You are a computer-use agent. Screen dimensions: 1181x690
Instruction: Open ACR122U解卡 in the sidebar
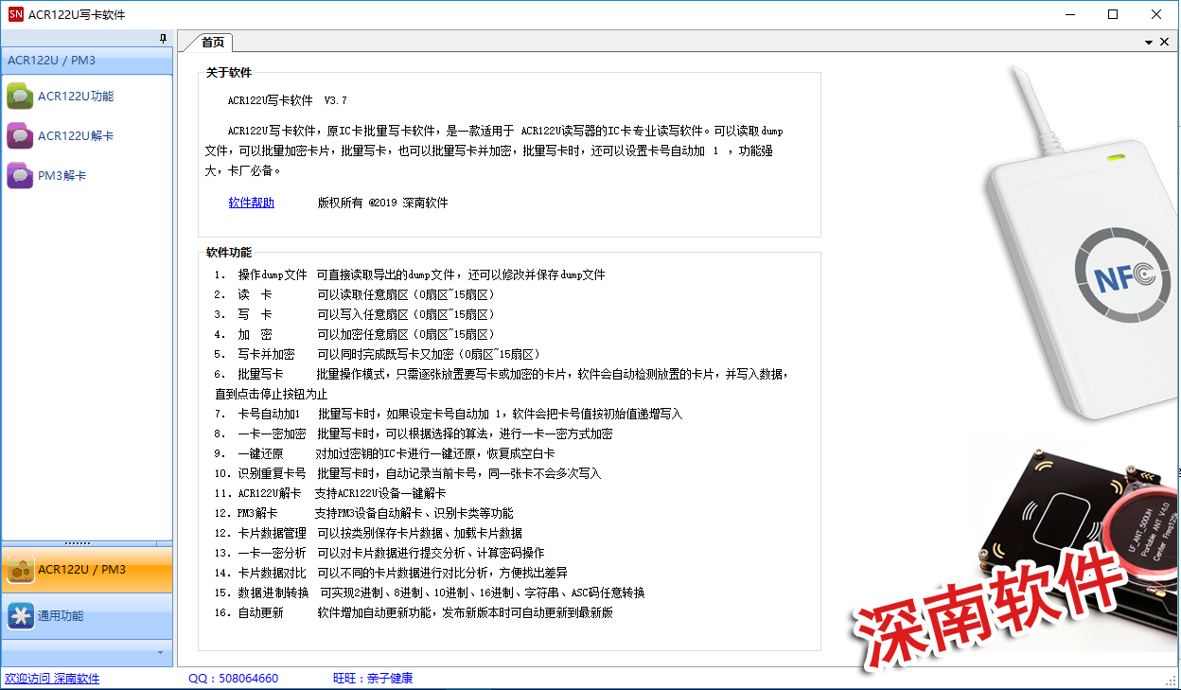point(61,135)
